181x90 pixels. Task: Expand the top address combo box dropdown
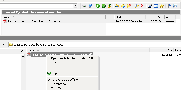click(x=75, y=6)
